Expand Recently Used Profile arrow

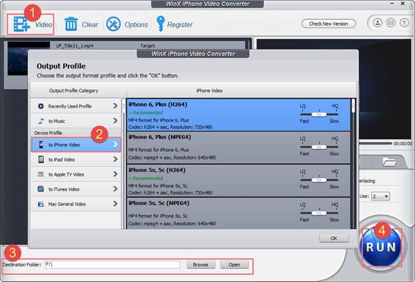(115, 106)
